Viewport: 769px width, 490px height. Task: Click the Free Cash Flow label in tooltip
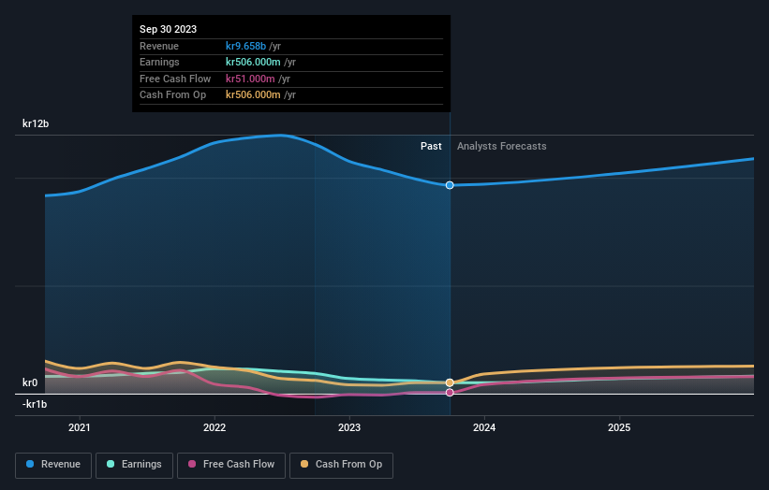tap(175, 79)
